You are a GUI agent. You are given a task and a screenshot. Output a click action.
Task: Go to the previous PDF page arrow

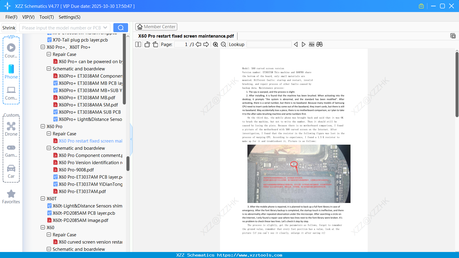click(x=198, y=45)
